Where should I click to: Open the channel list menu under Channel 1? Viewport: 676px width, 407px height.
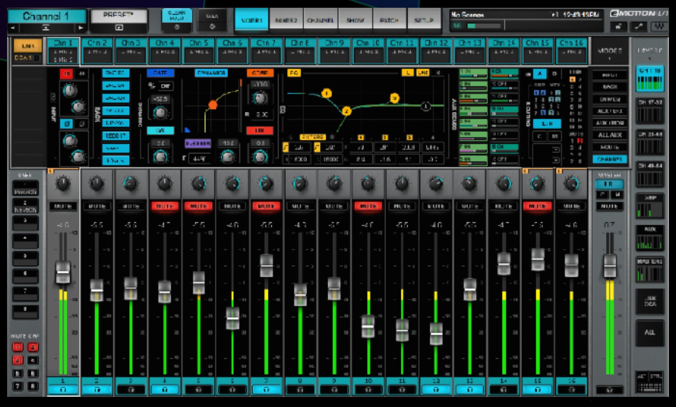[46, 28]
